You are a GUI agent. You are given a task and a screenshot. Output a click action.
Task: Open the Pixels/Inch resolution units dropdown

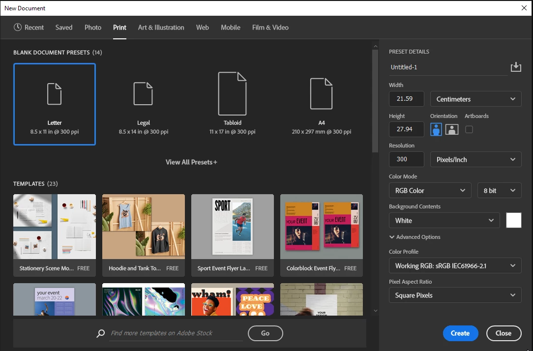[475, 159]
